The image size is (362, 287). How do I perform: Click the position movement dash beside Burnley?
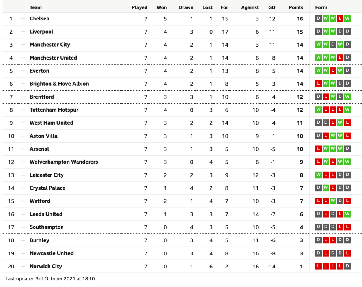point(23,240)
